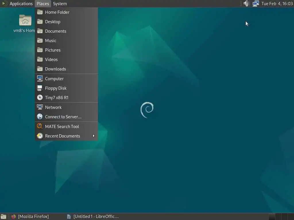Open the Applications menu
Viewport: 294px width, 220px height.
point(21,3)
